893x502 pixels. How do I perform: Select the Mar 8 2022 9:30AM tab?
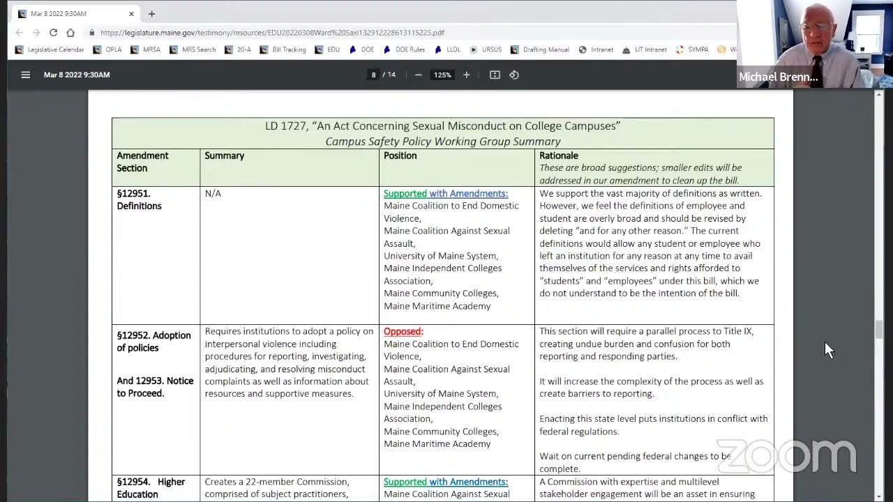click(75, 13)
